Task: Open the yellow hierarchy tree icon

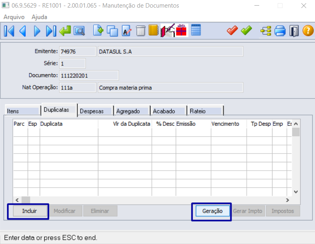Action: 266,31
